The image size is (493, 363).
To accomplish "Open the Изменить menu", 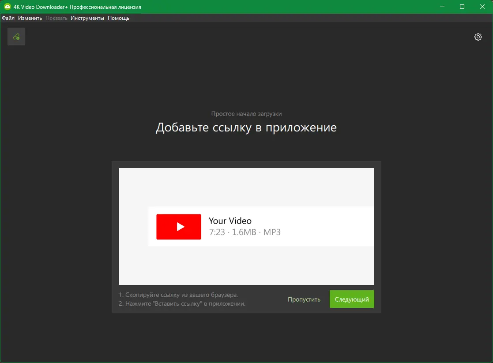I will 29,18.
